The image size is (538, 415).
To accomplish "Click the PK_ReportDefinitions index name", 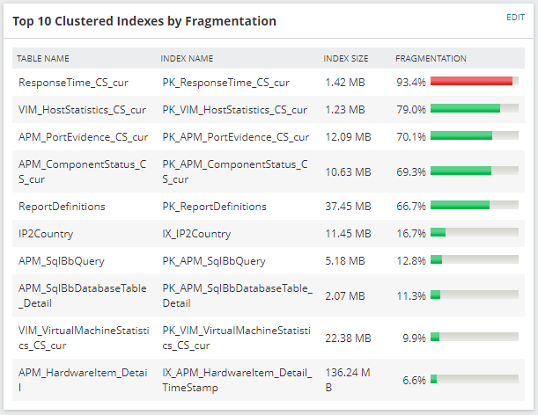I will [214, 207].
